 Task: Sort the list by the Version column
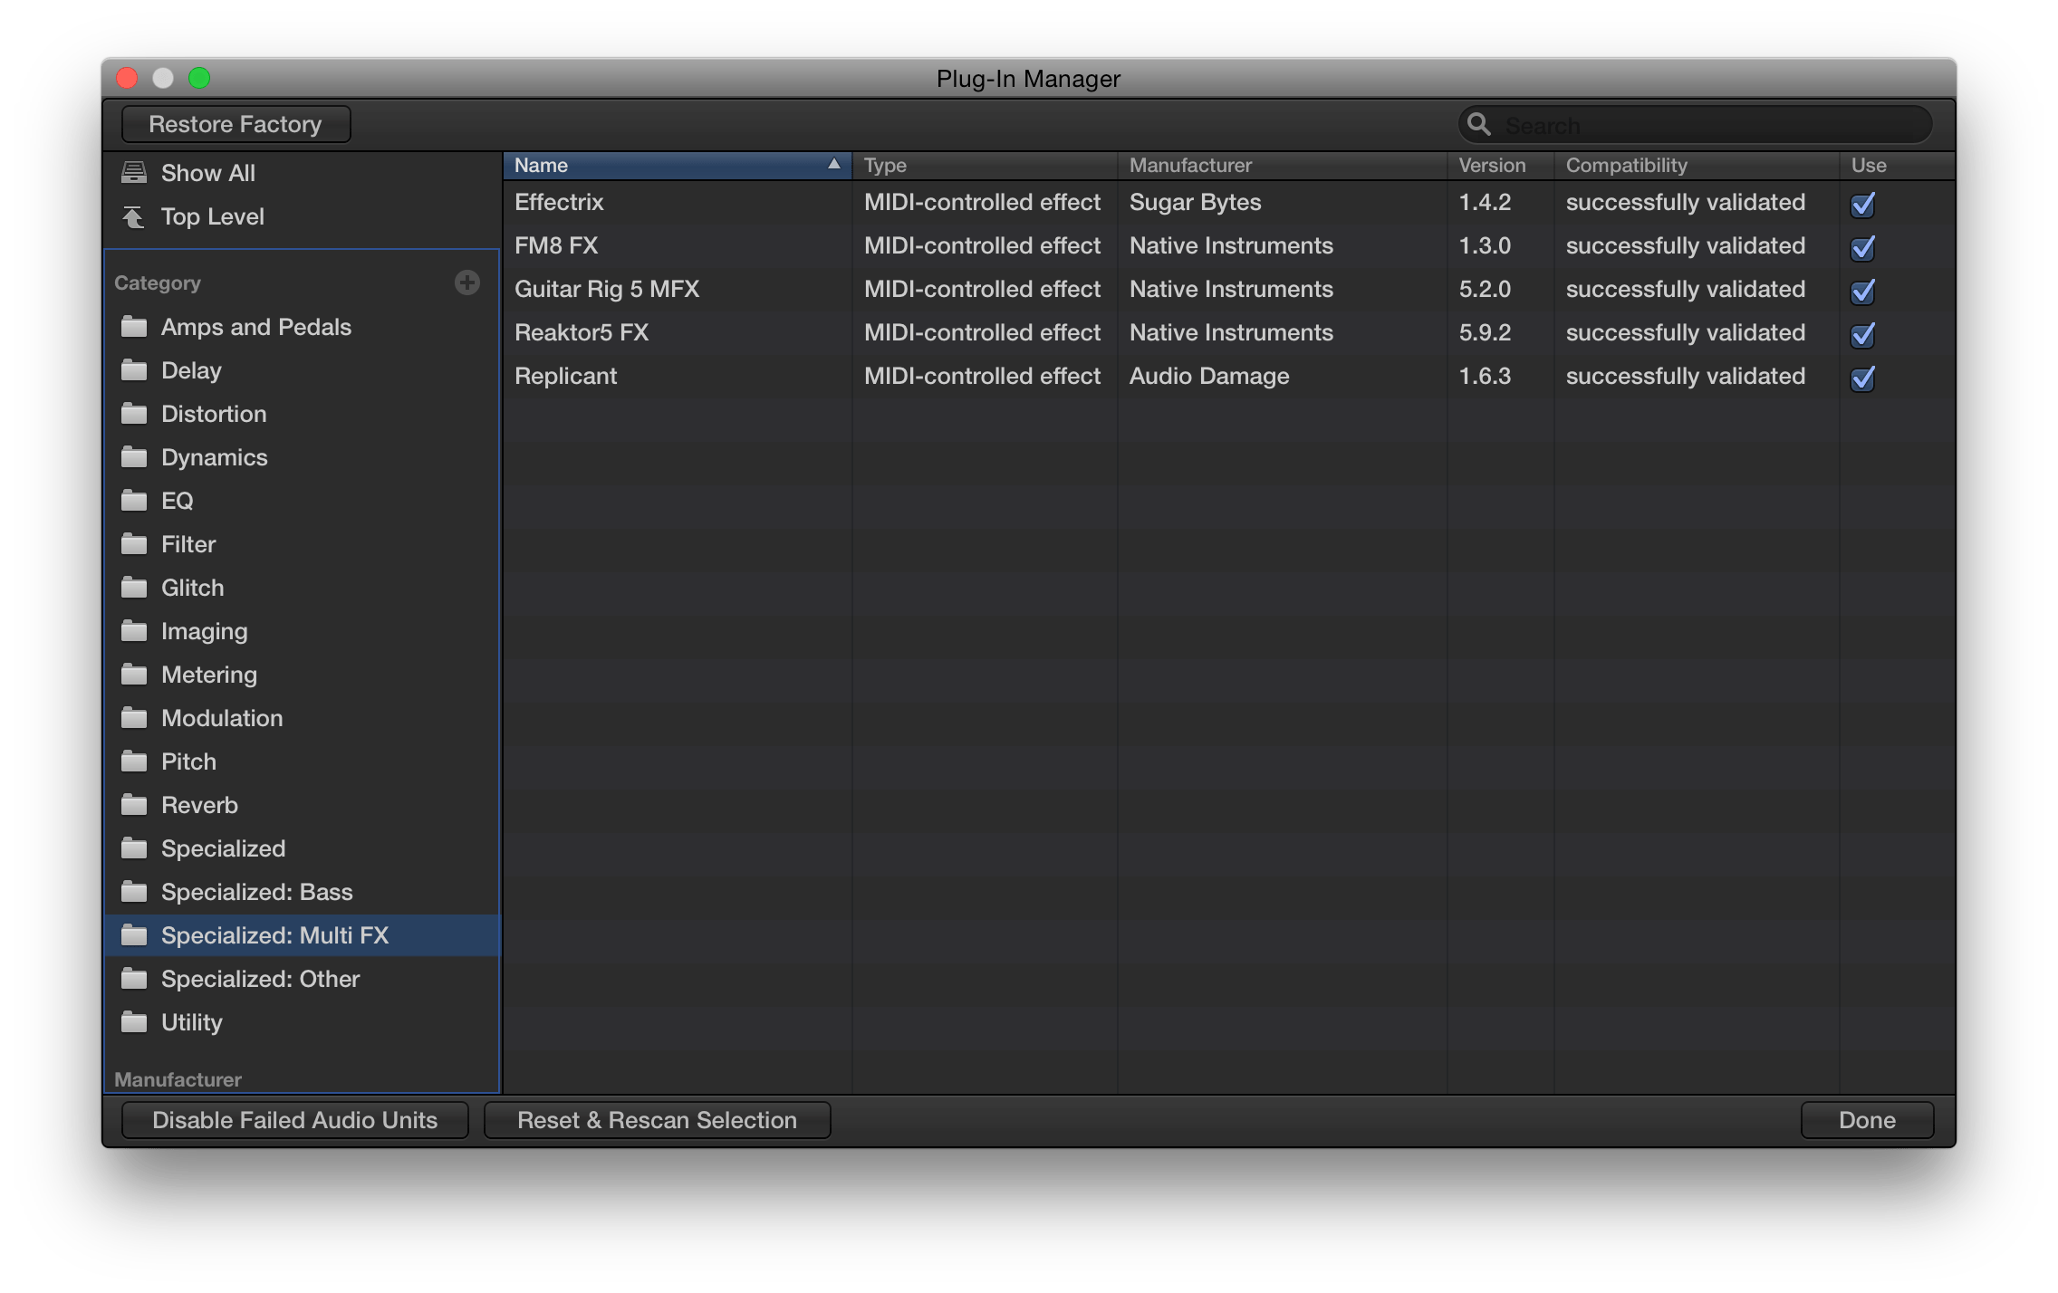tap(1491, 165)
